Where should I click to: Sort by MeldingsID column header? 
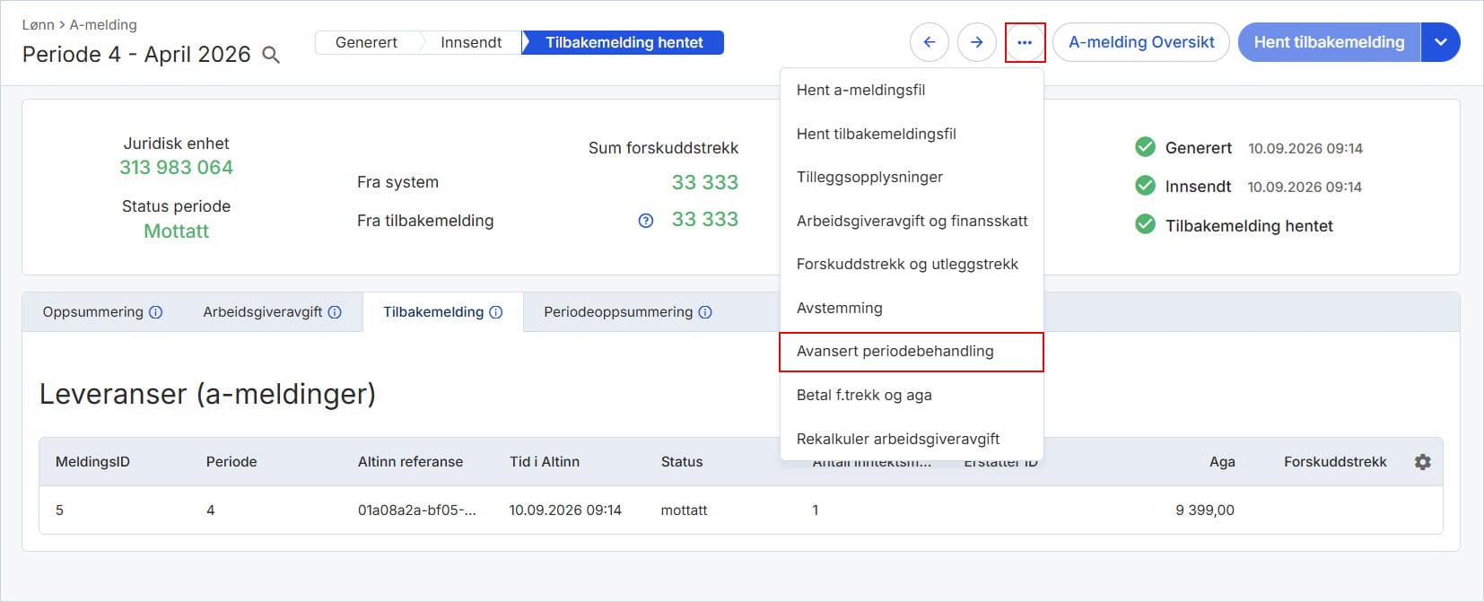(92, 462)
